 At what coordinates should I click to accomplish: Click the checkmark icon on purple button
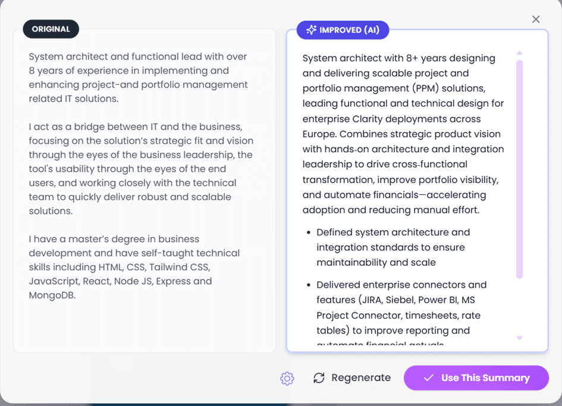click(428, 378)
